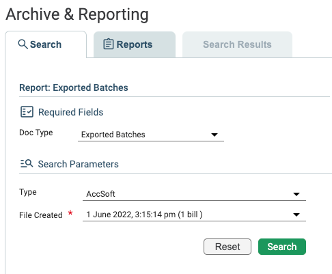
Task: Click the Archive & Reporting page title
Action: pyautogui.click(x=77, y=14)
